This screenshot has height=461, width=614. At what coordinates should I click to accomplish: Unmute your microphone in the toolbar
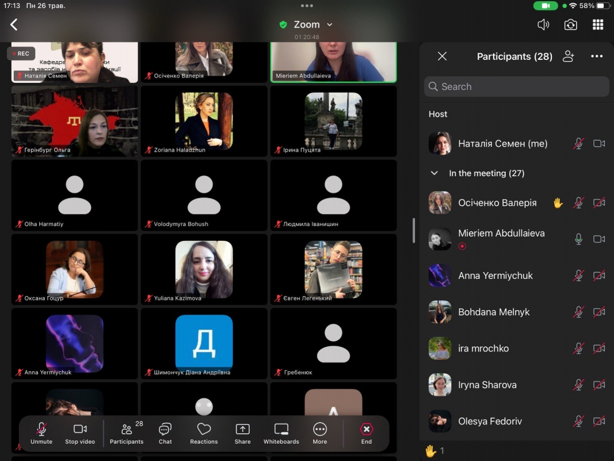click(41, 433)
